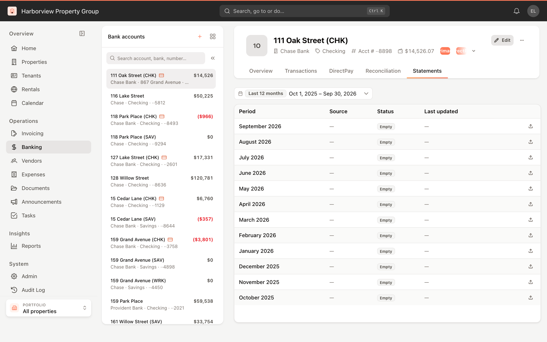Select the 159 Grand Avenue (SAV) account
The width and height of the screenshot is (547, 342).
click(x=161, y=263)
